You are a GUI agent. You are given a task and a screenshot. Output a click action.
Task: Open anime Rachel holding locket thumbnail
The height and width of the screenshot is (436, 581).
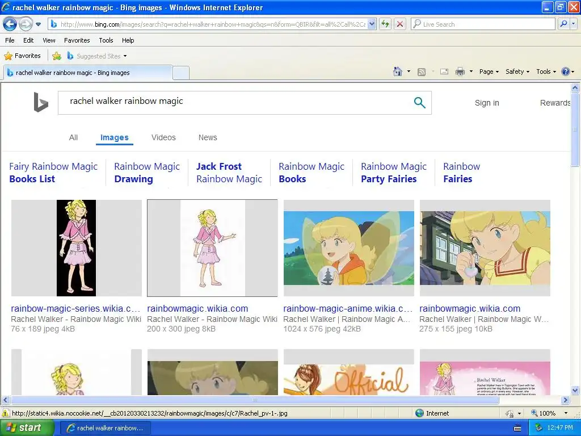point(485,248)
